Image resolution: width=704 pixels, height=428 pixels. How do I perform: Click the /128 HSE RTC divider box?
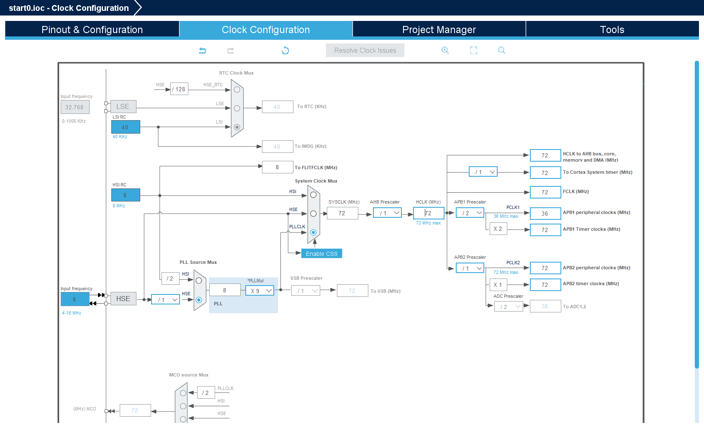point(179,89)
